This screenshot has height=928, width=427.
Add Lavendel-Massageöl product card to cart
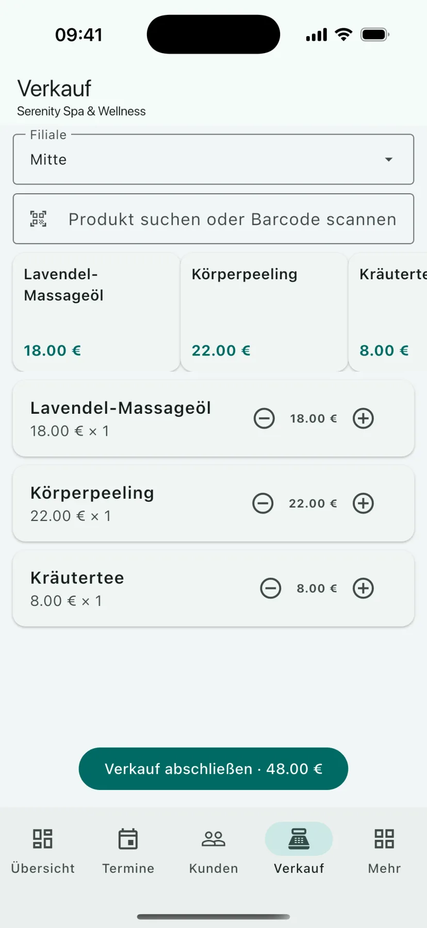[96, 312]
